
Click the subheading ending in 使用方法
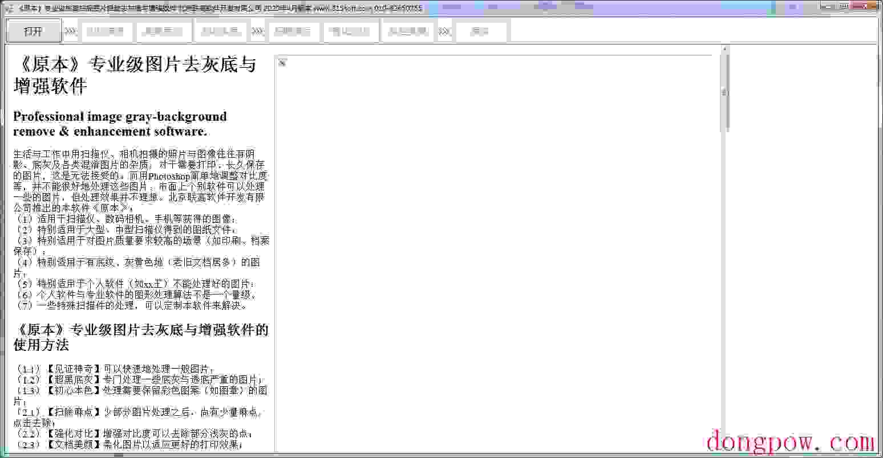click(x=141, y=337)
